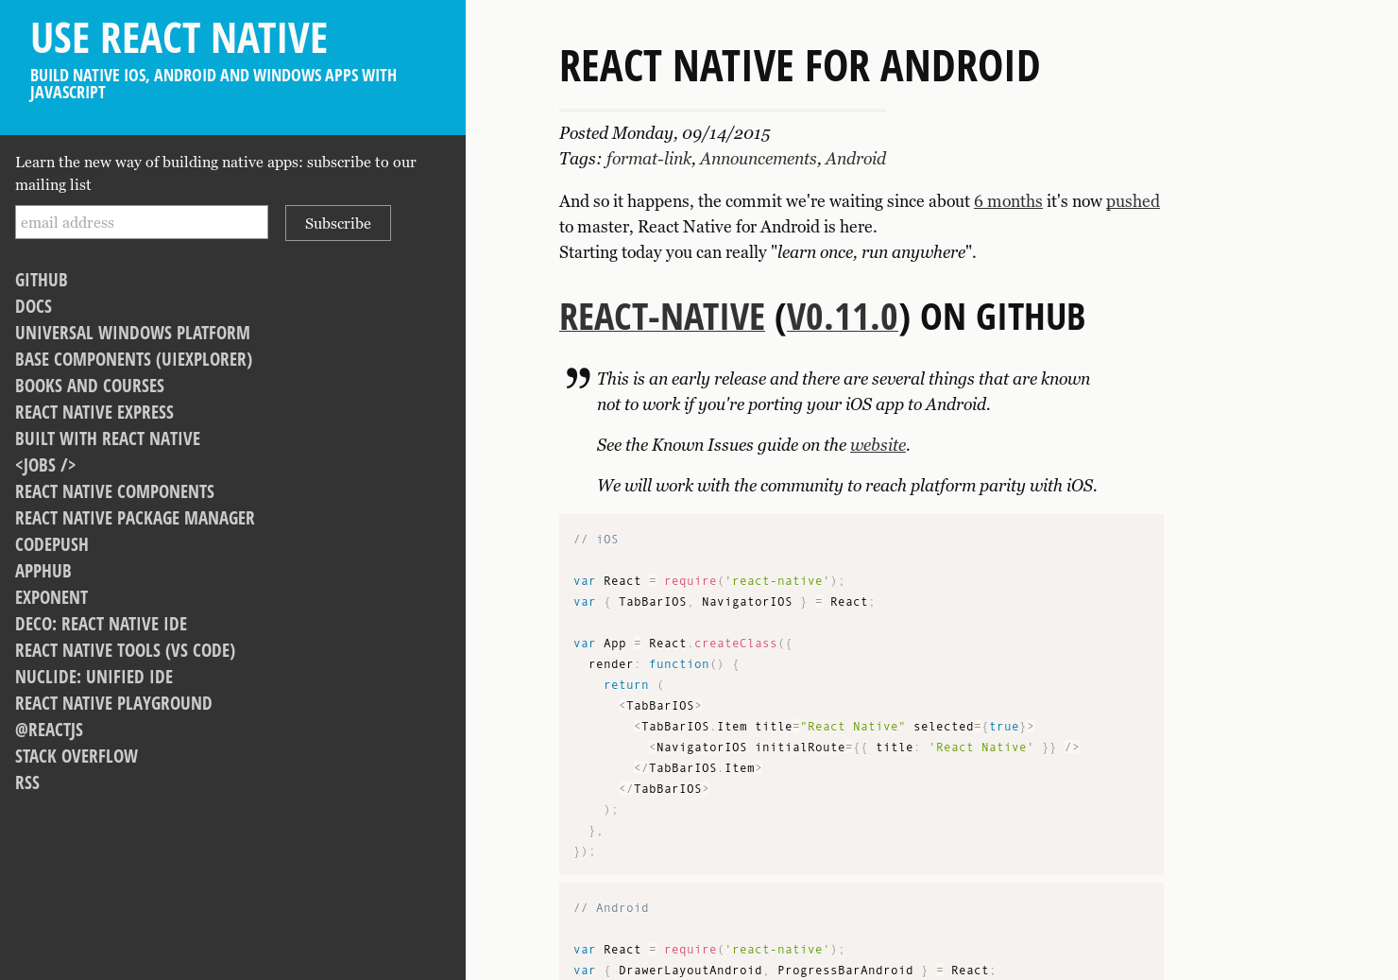Click 'DrawerLayoutAndroid' in Android code
Viewport: 1398px width, 980px height.
point(690,971)
